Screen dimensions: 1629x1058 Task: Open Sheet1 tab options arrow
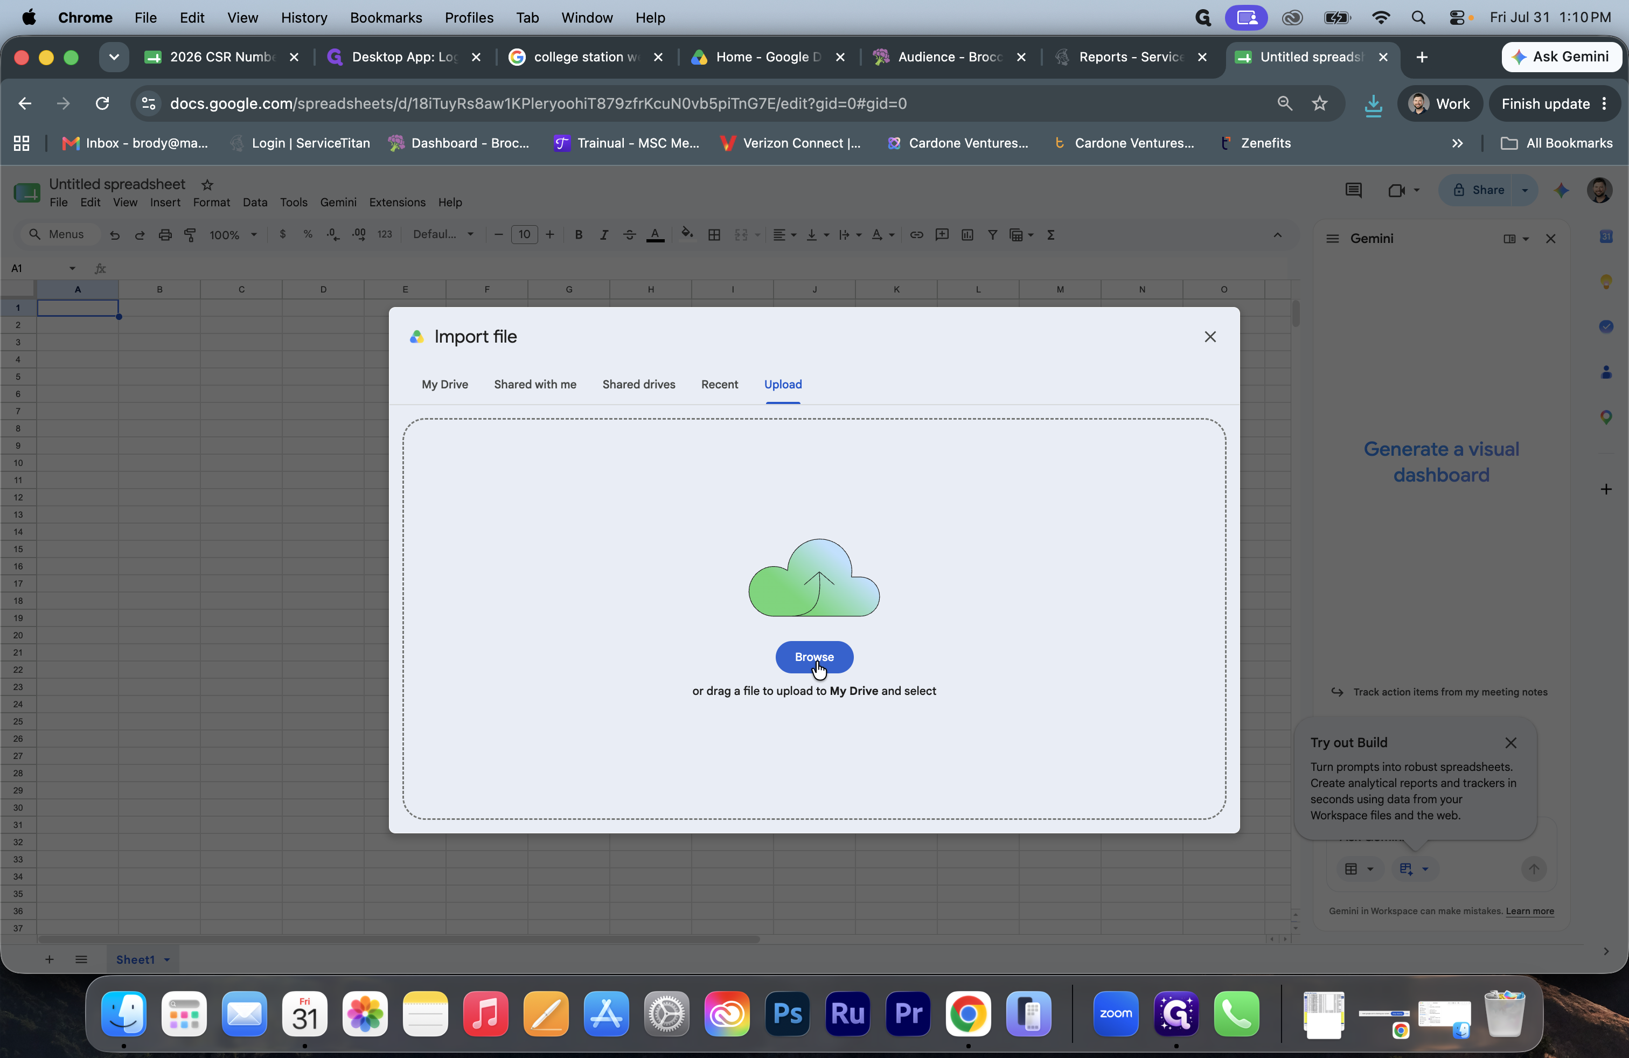pos(166,959)
